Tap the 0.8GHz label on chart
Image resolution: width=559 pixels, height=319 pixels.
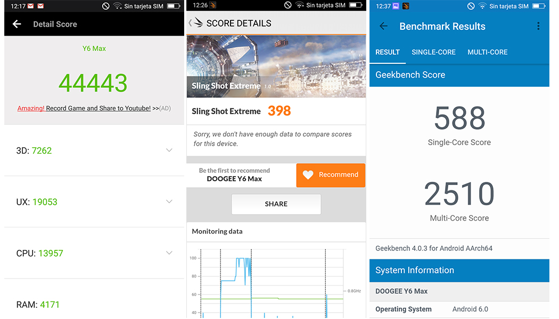pyautogui.click(x=354, y=291)
